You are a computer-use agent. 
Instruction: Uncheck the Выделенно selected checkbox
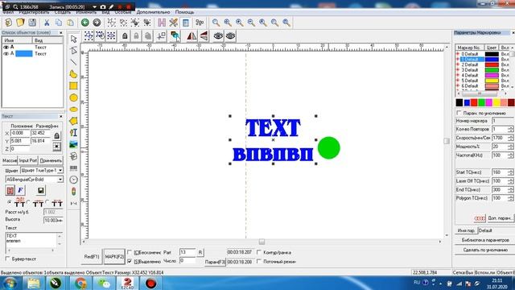[130, 261]
